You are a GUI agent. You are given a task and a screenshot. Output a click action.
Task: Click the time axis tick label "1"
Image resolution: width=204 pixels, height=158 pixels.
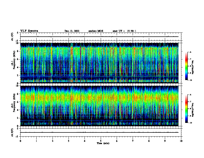[36, 141]
